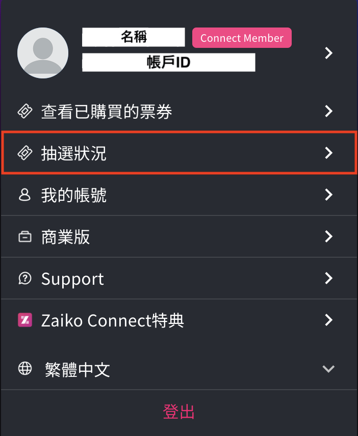Viewport: 358px width, 436px height.
Task: Click the 登出 logout link
Action: pyautogui.click(x=178, y=412)
